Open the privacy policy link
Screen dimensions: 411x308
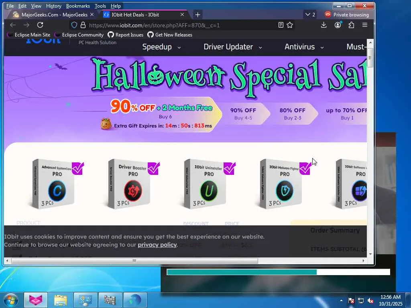[x=157, y=245]
